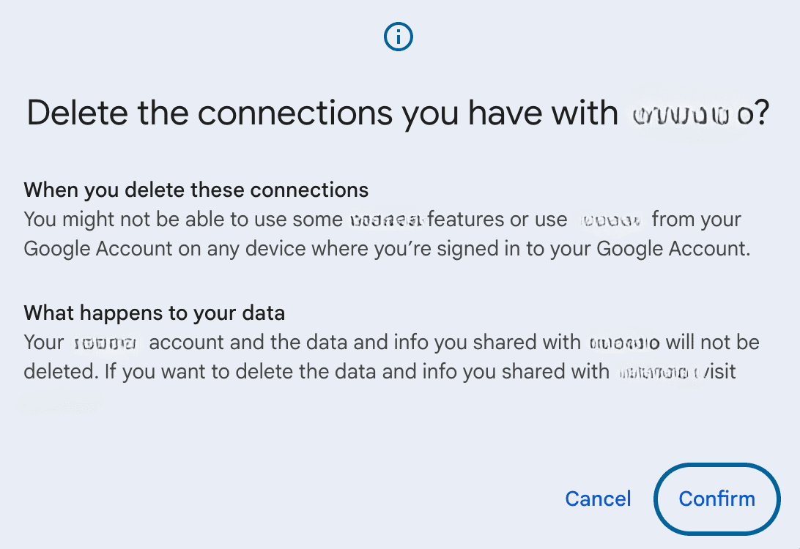Click the heading "When you delete these connections"
This screenshot has width=800, height=549.
pyautogui.click(x=196, y=190)
